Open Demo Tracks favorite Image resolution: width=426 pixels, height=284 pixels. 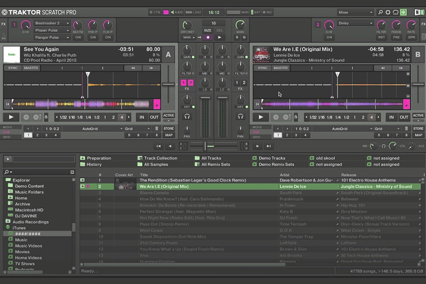point(269,158)
